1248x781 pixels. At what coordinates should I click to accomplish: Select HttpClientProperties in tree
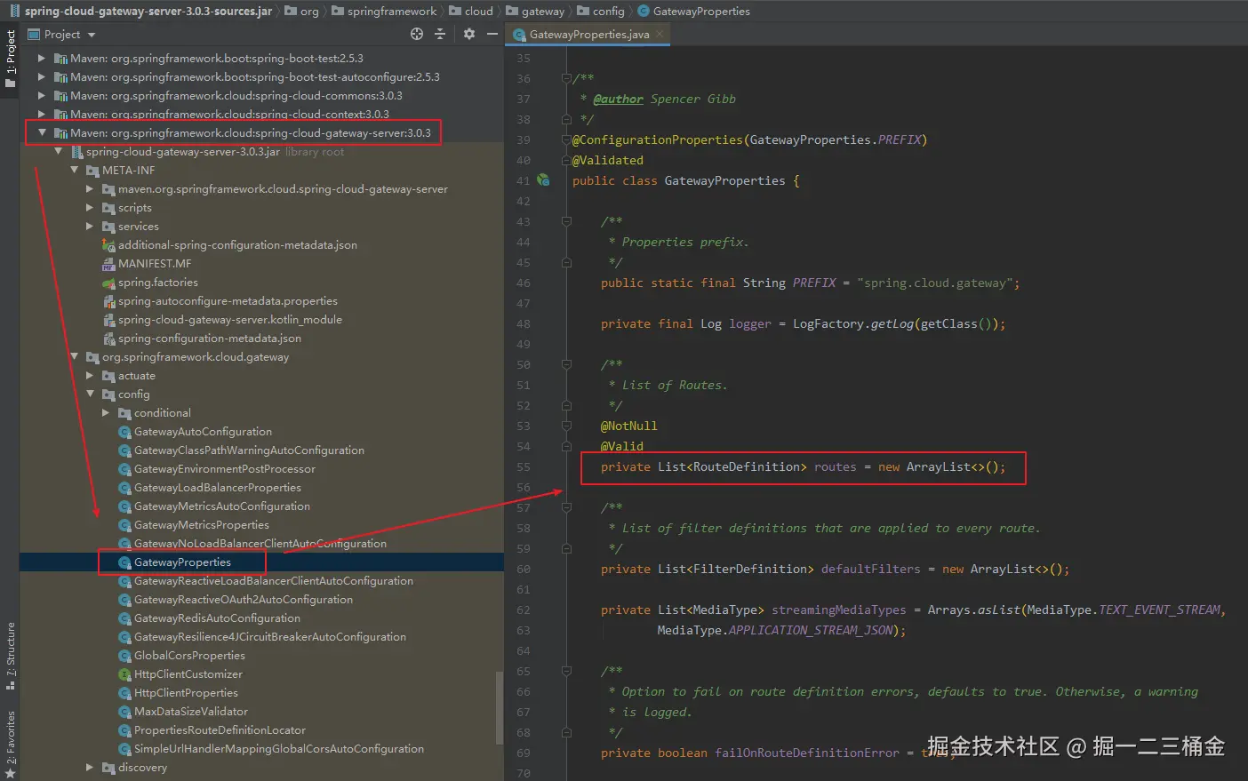click(186, 693)
